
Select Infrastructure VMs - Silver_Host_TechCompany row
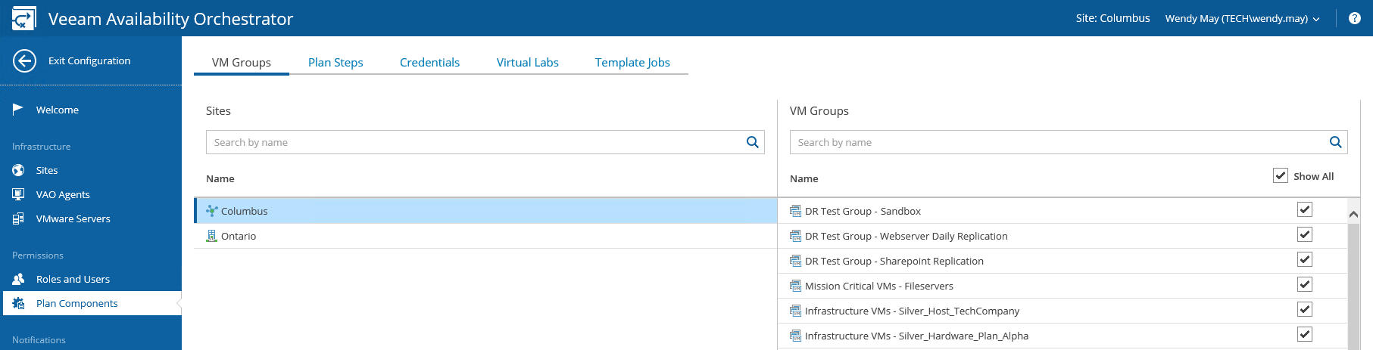point(1063,311)
